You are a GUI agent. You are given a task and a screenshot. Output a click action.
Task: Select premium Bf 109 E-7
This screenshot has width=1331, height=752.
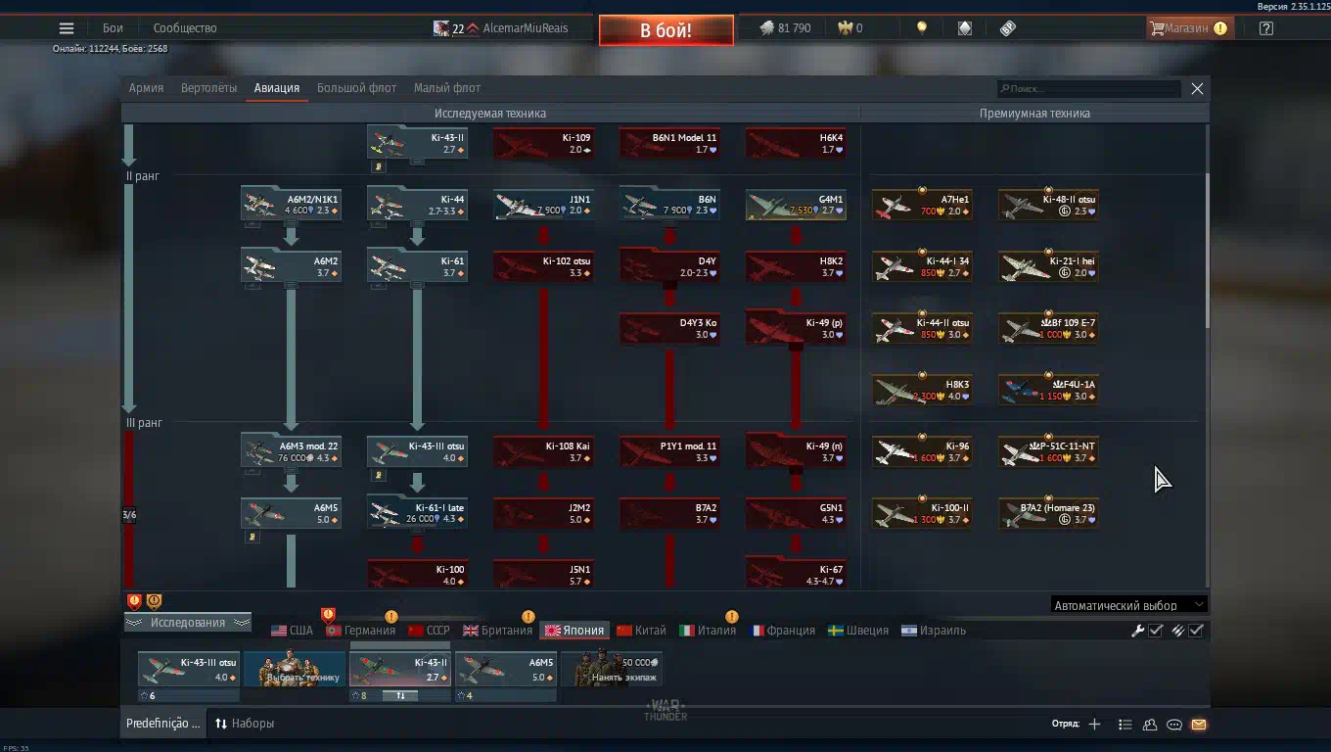1048,328
